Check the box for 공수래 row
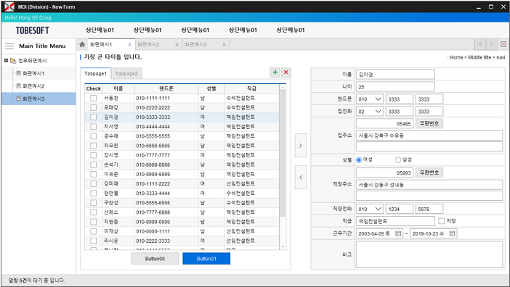 click(x=93, y=136)
